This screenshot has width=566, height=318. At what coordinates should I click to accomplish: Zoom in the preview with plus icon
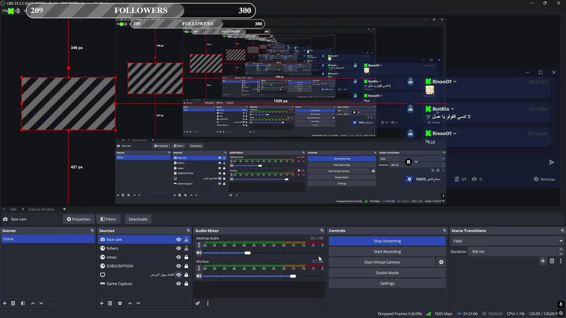pos(23,209)
